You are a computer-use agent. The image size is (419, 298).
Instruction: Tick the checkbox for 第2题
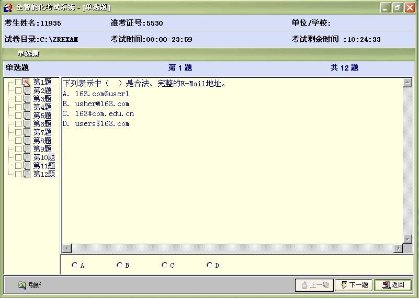coord(18,90)
